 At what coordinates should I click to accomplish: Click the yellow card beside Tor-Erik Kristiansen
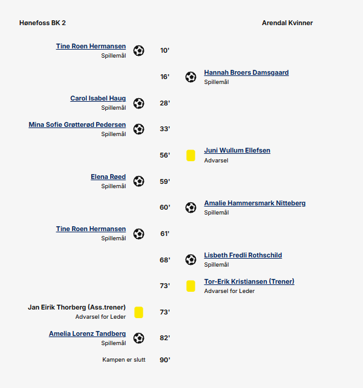tap(191, 286)
